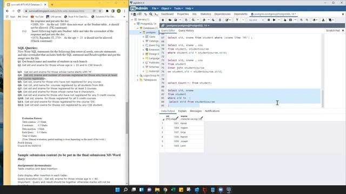Expand the Catalogs tree node
Viewport: 346px width, 194px height.
click(143, 41)
